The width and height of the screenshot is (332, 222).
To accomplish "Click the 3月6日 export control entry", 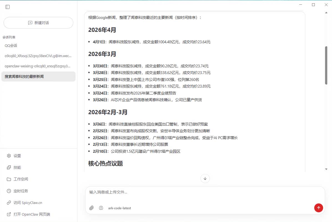I will pos(150,124).
